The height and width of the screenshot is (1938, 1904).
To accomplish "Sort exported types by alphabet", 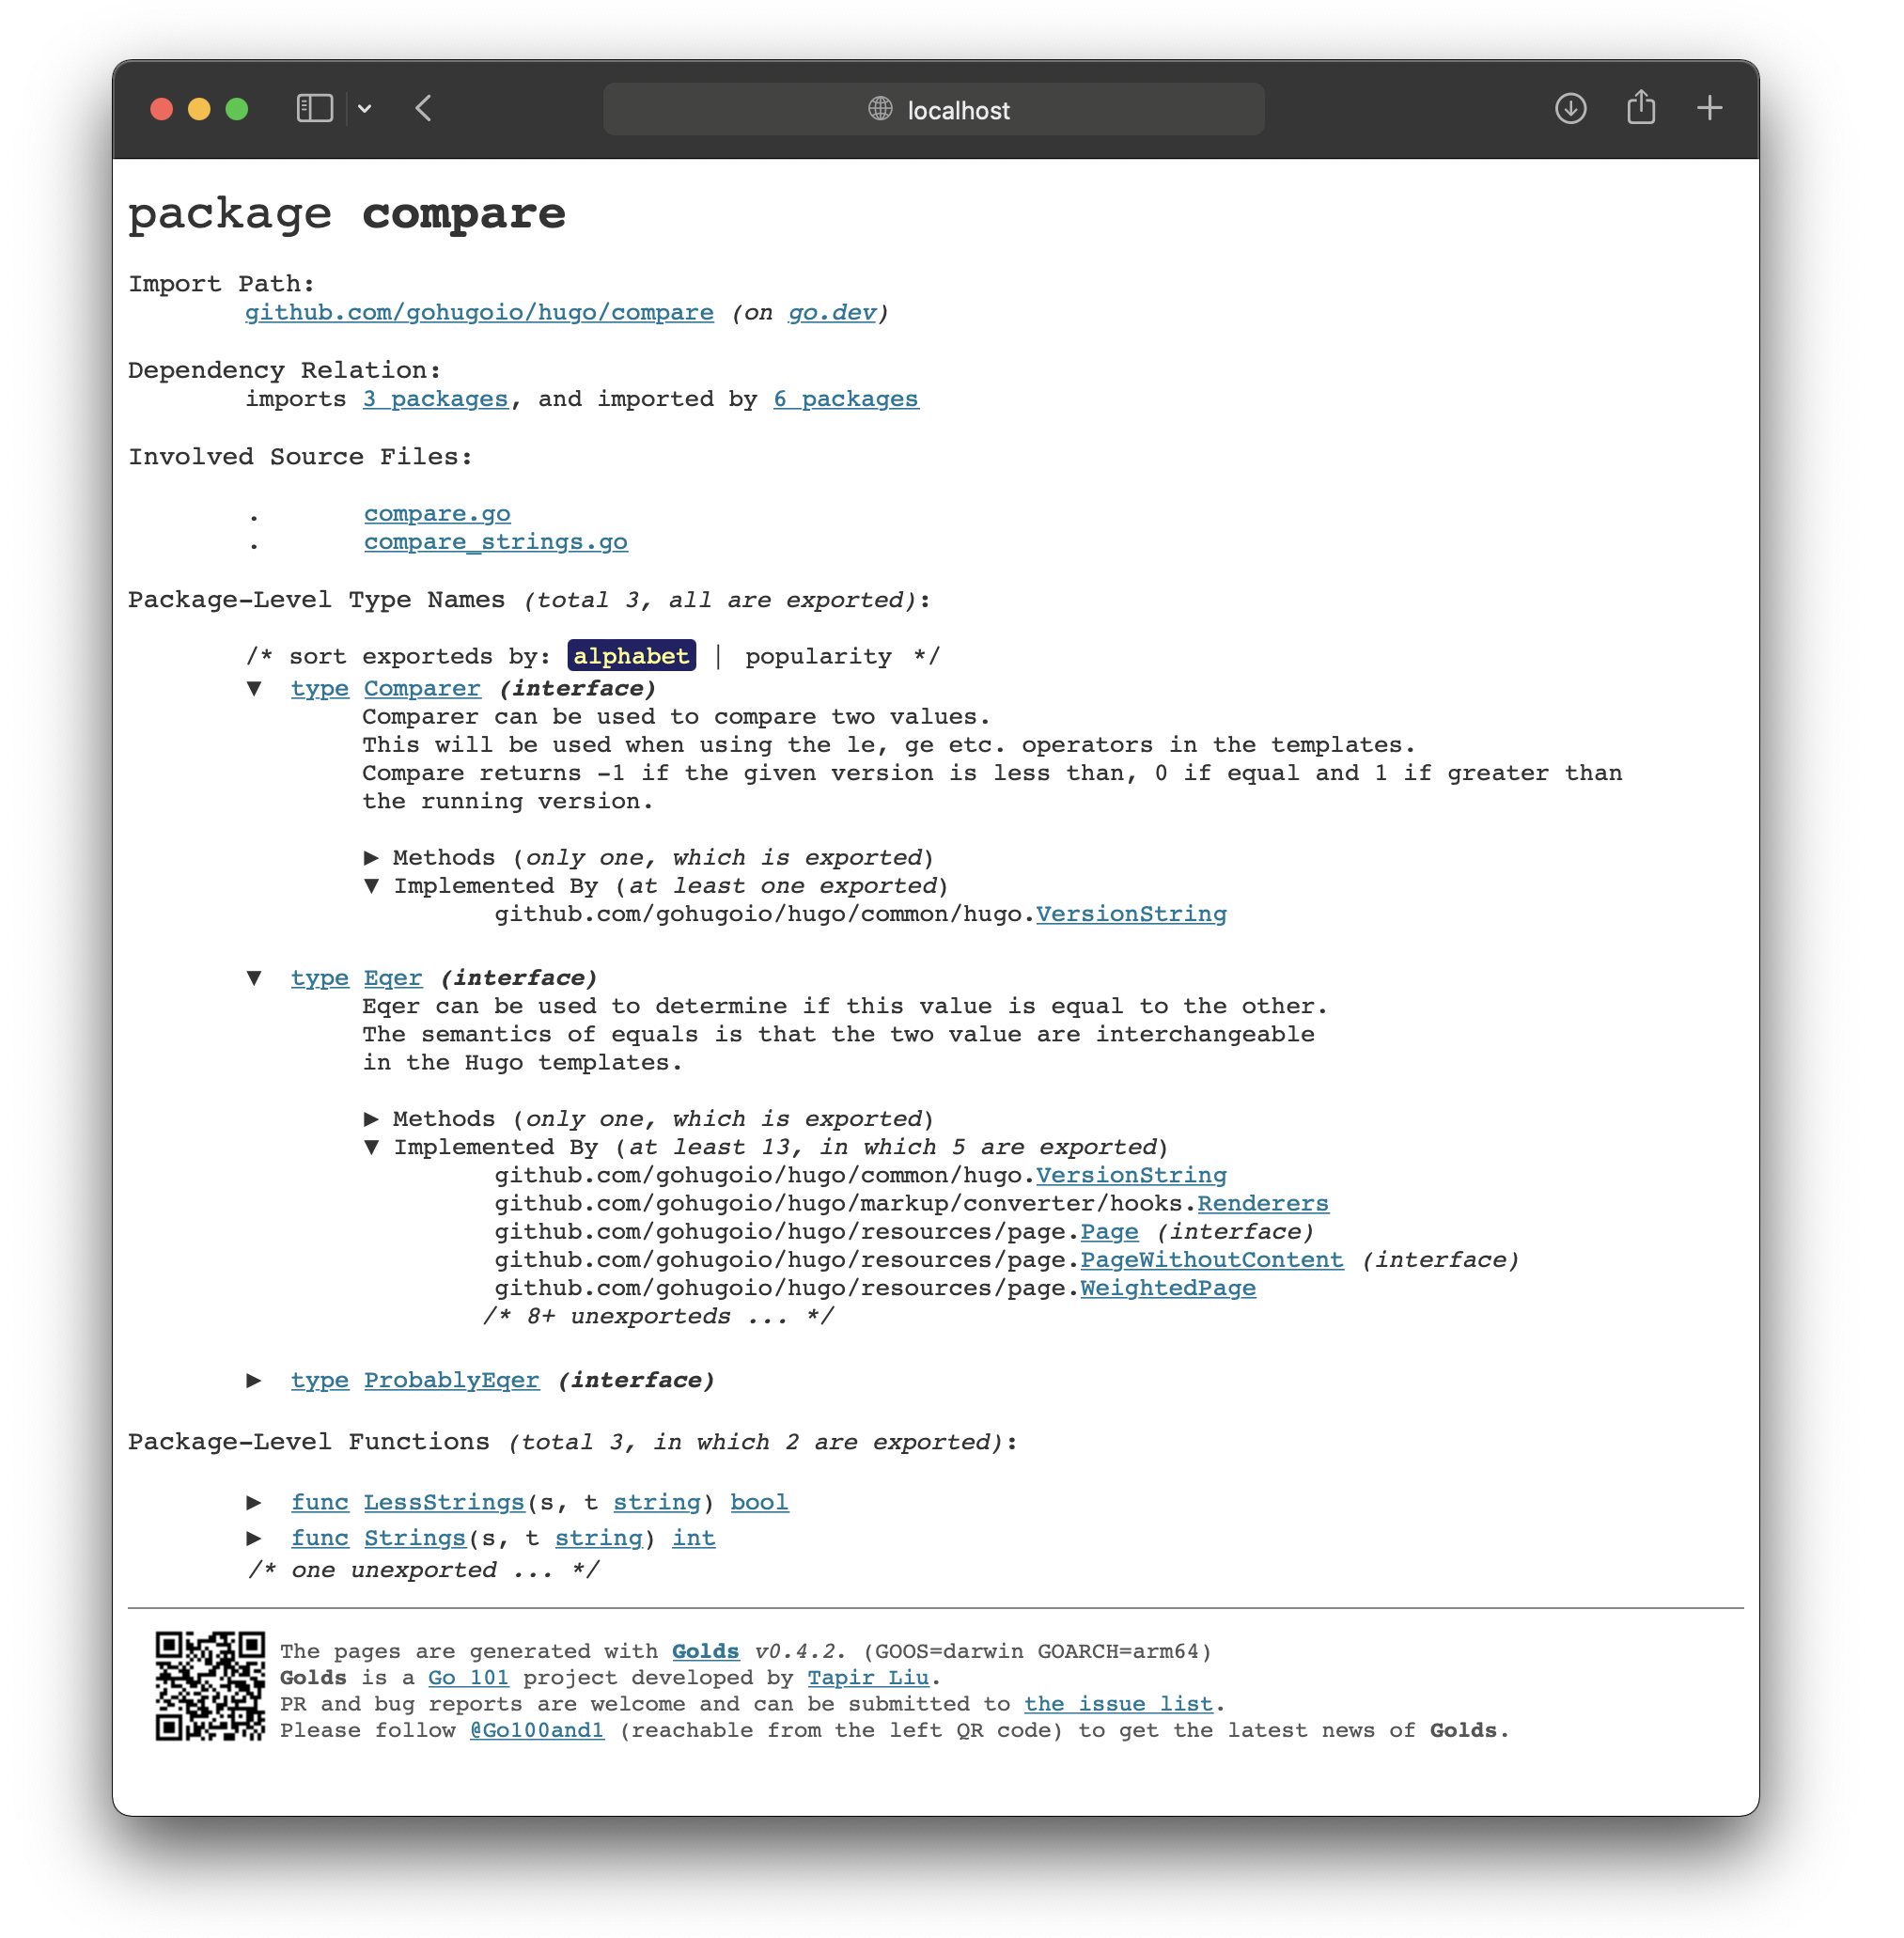I will [631, 656].
